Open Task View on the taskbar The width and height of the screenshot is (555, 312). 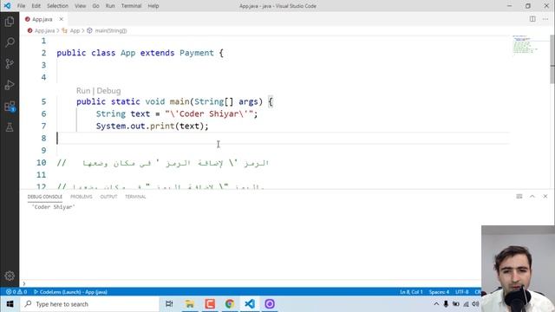click(x=169, y=304)
